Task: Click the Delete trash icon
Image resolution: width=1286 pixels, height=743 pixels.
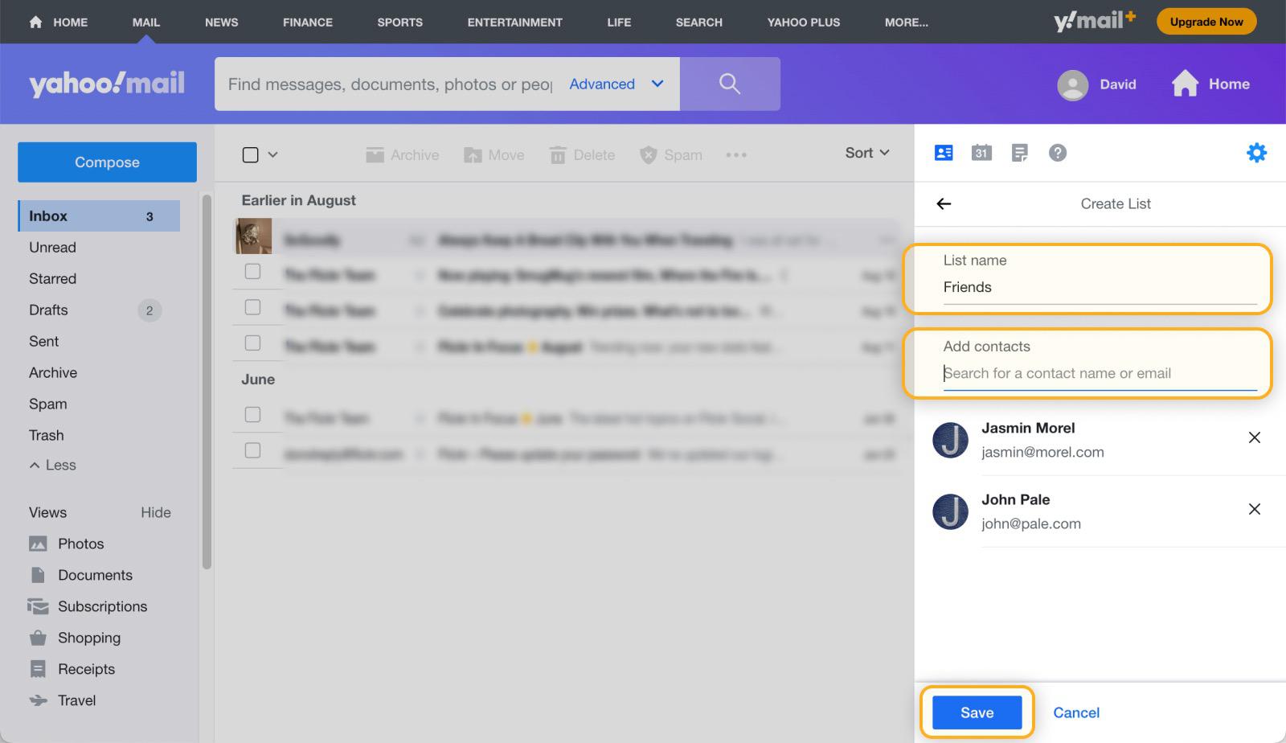Action: (558, 155)
